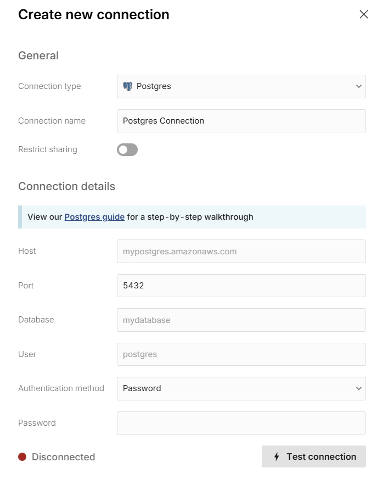Click the chevron on Authentication method dropdown
Viewport: 388px width, 479px height.
[x=358, y=388]
